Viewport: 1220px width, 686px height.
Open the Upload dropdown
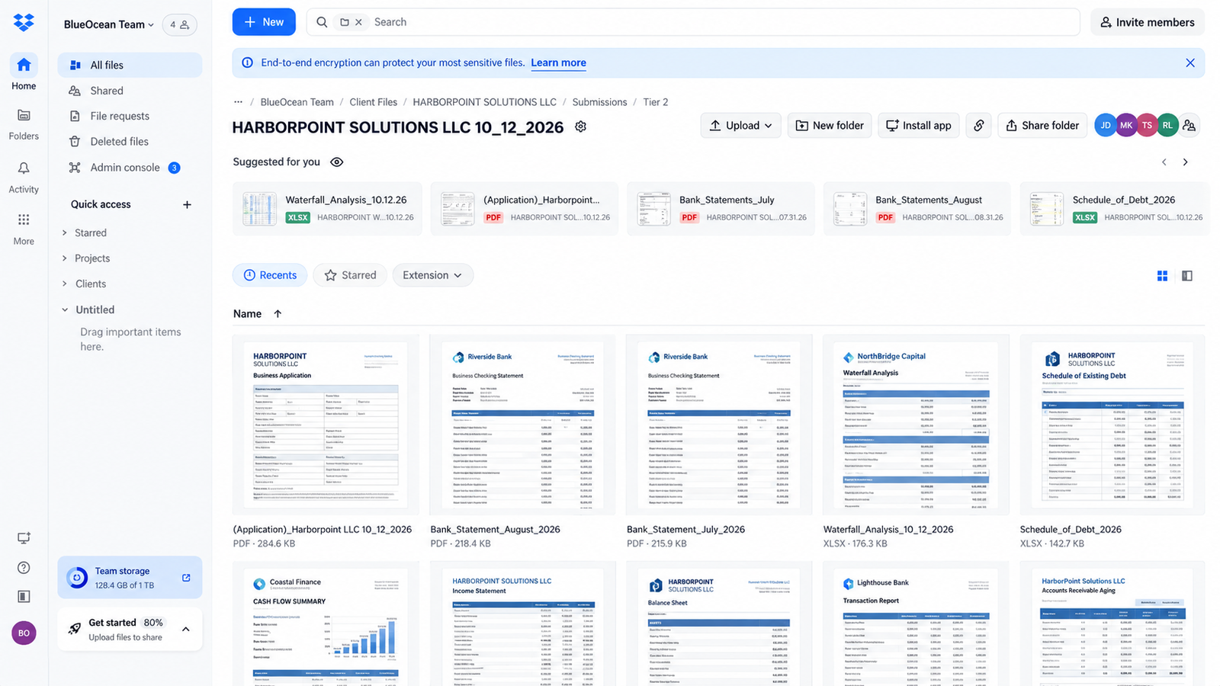click(x=741, y=125)
